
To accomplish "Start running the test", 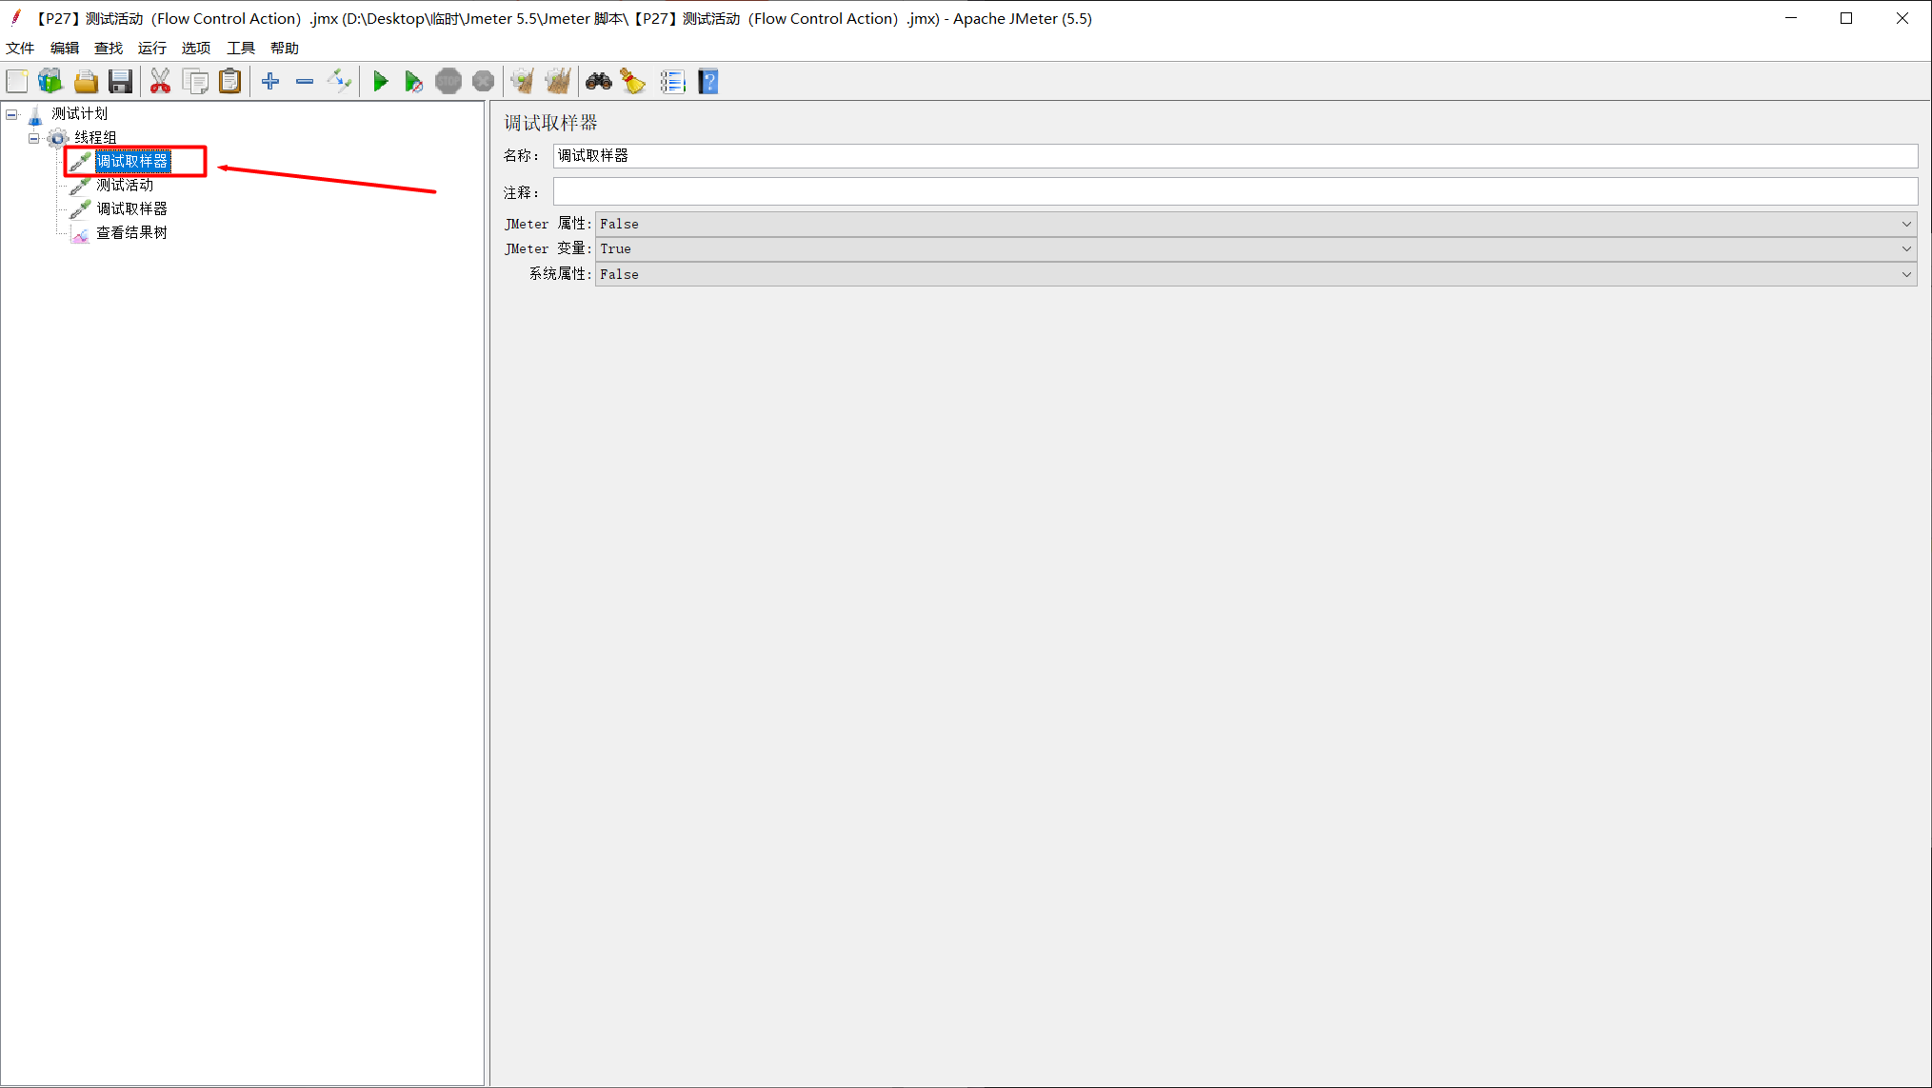I will point(380,81).
